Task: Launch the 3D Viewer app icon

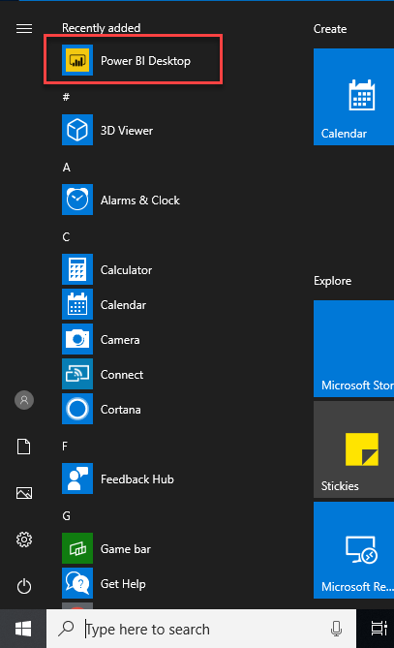Action: 77,130
